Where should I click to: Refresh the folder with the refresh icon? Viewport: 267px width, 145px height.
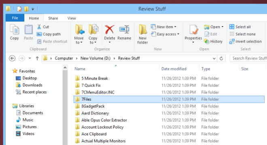pos(221,58)
